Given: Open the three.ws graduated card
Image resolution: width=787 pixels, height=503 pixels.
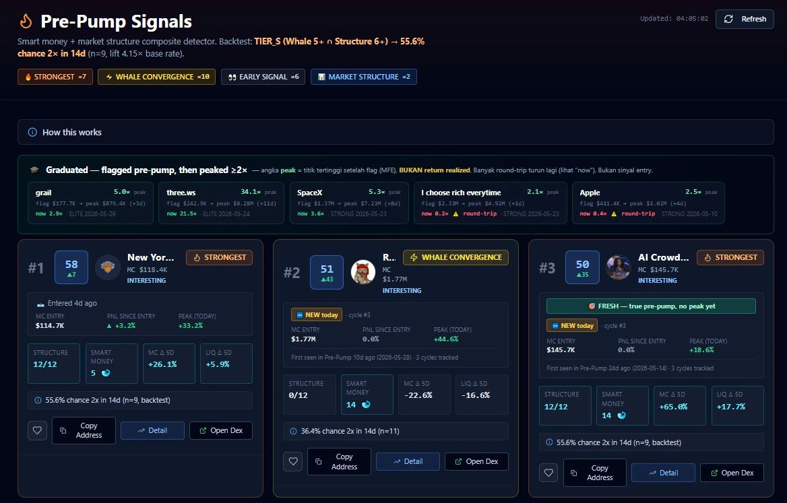Looking at the screenshot, I should click(221, 203).
